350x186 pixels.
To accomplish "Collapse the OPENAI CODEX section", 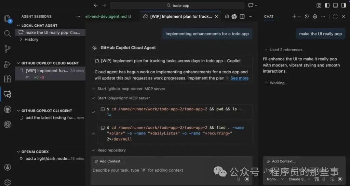I will click(18, 152).
